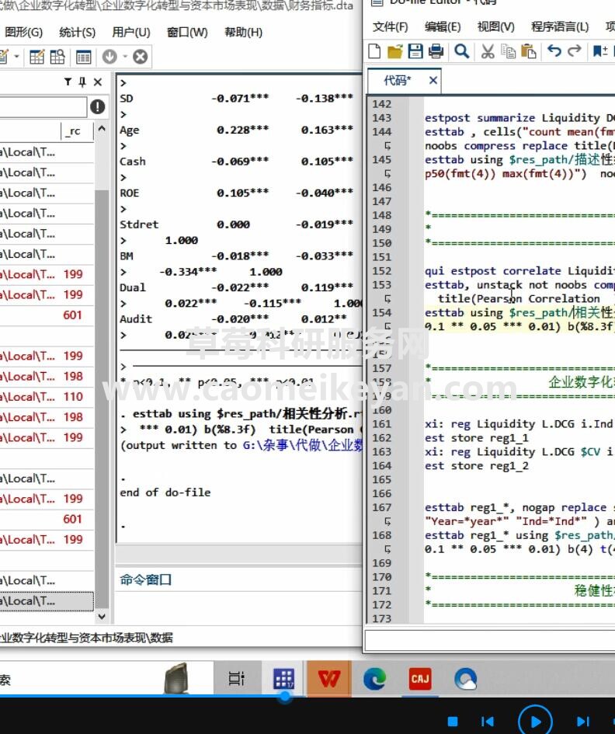Open the dropdown arrow beside Do-file Editor icon
This screenshot has width=615, height=734.
click(x=16, y=57)
